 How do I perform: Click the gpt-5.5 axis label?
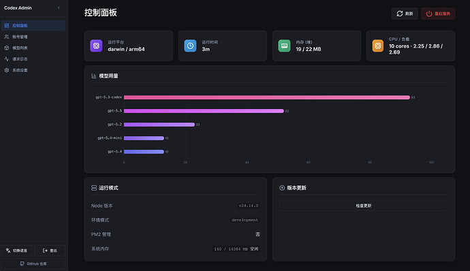115,110
